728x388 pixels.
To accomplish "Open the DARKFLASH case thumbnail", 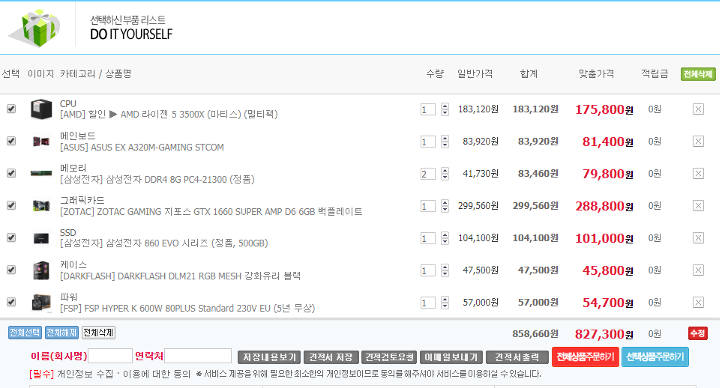I will point(41,270).
